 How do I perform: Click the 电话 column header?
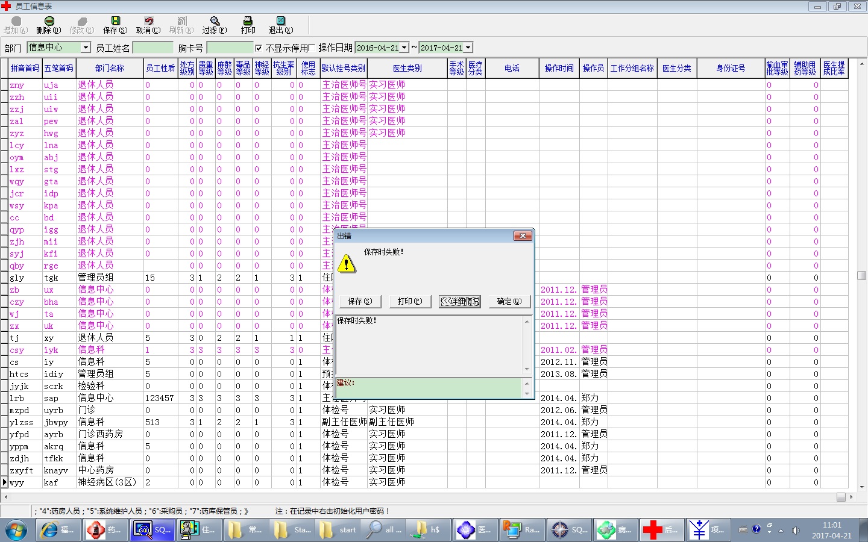coord(512,68)
